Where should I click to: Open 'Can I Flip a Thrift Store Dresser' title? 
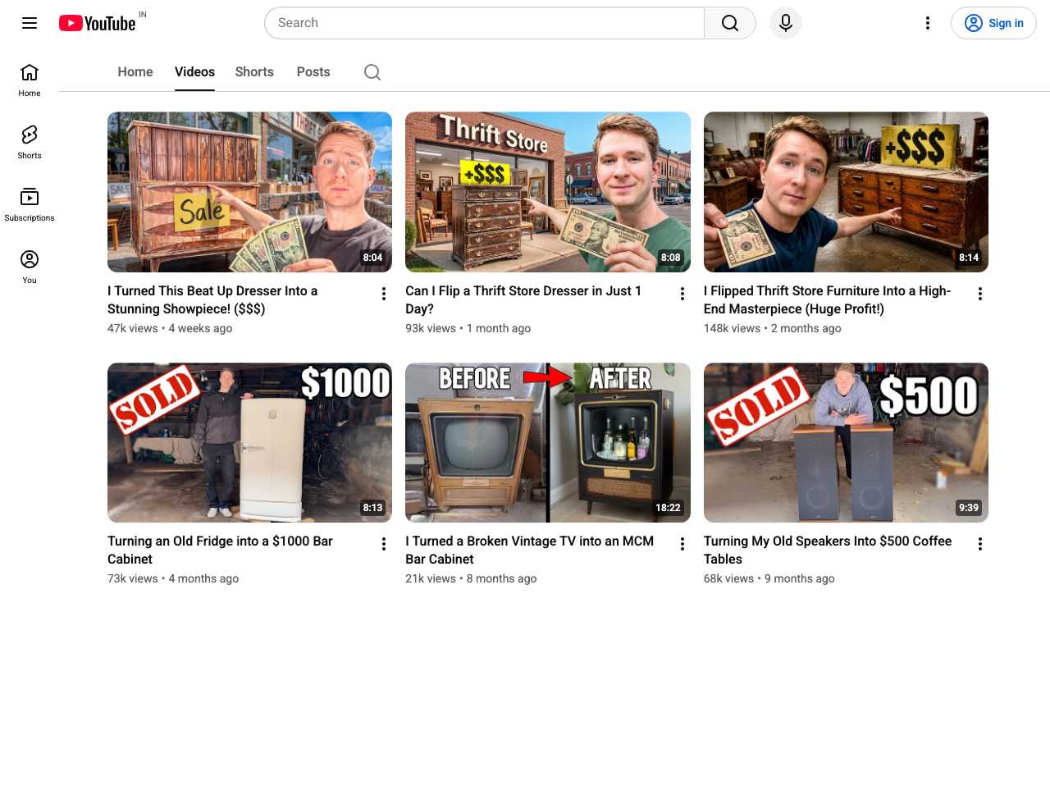(x=523, y=300)
